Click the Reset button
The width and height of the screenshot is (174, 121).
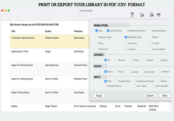pos(99,96)
